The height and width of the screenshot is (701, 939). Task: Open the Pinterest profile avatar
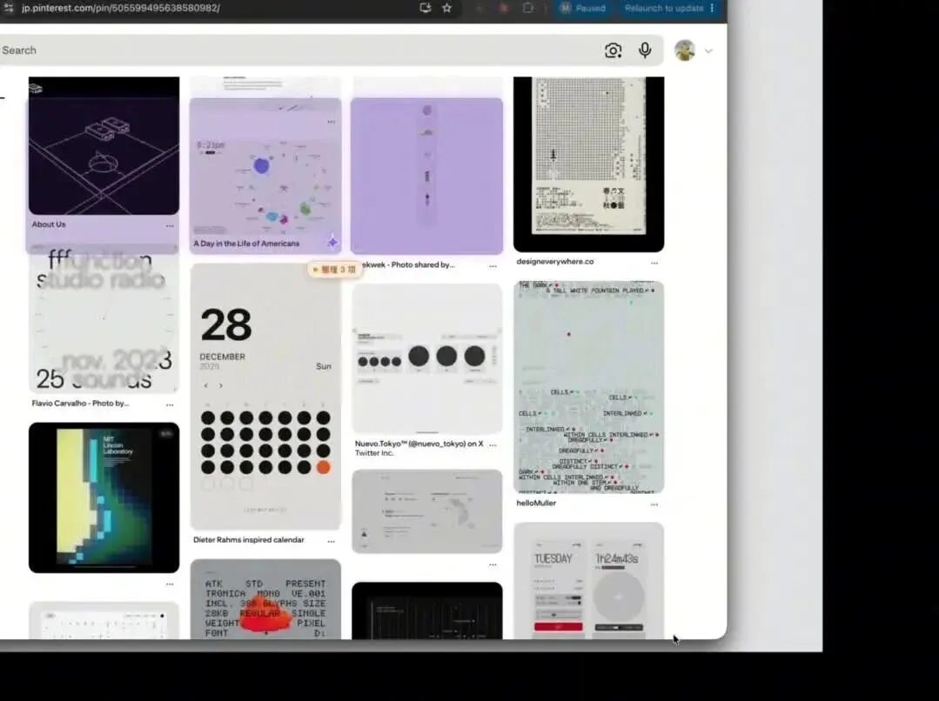(x=685, y=50)
